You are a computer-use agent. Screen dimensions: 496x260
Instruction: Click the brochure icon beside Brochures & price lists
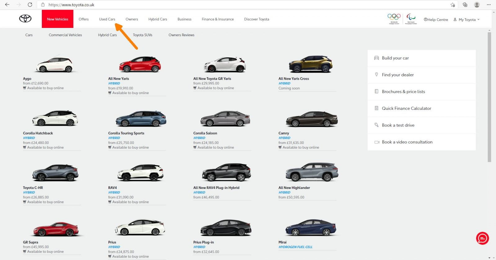(x=376, y=91)
